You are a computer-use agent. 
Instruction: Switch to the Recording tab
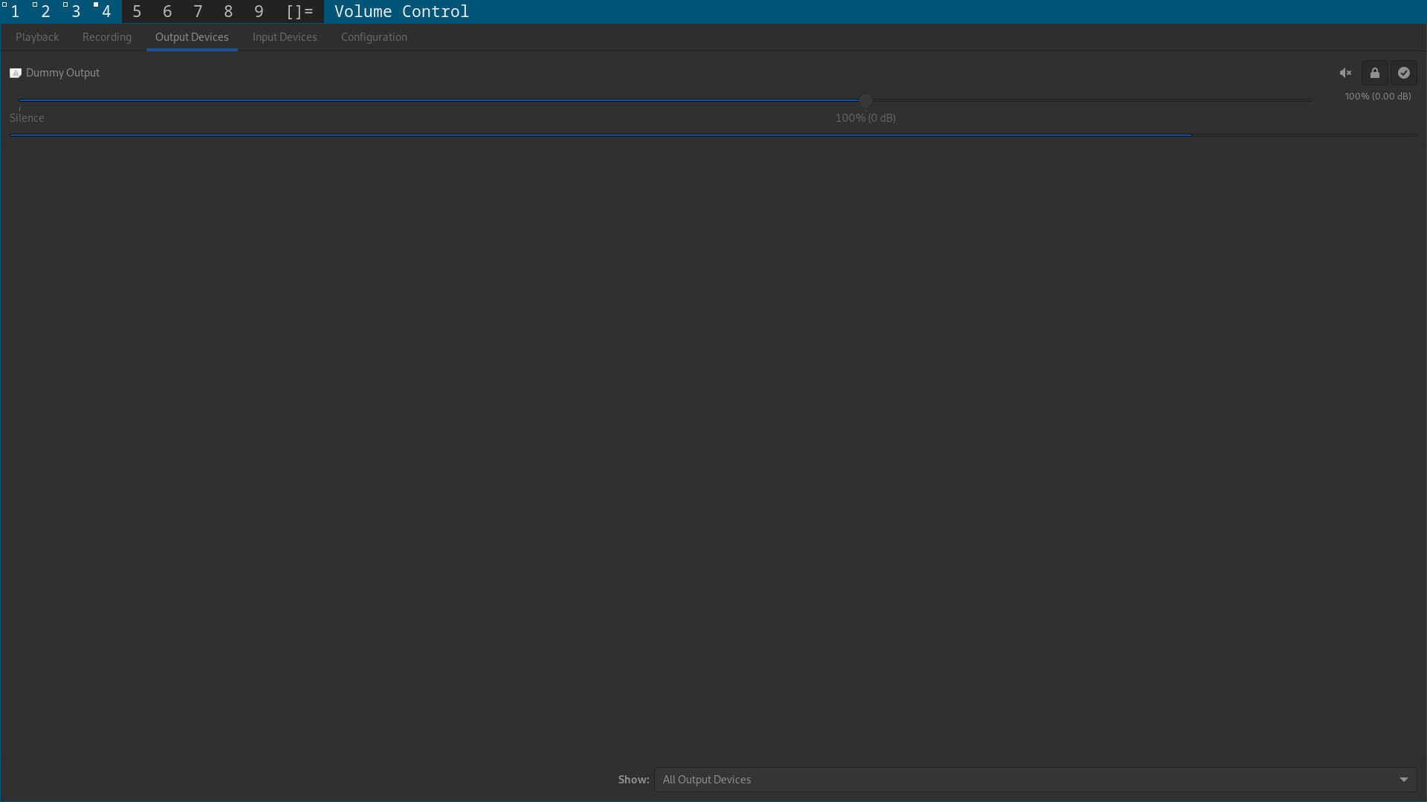click(107, 37)
